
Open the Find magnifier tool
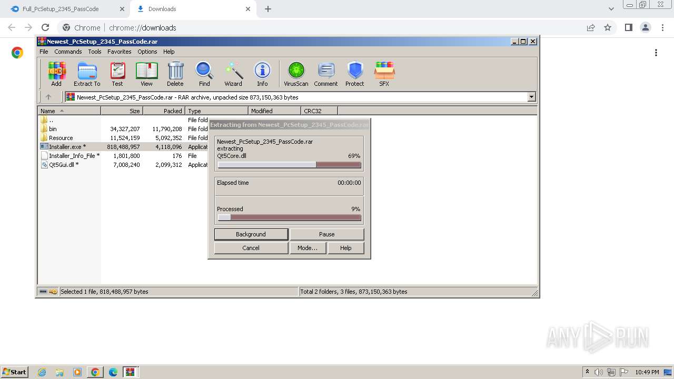click(x=204, y=74)
